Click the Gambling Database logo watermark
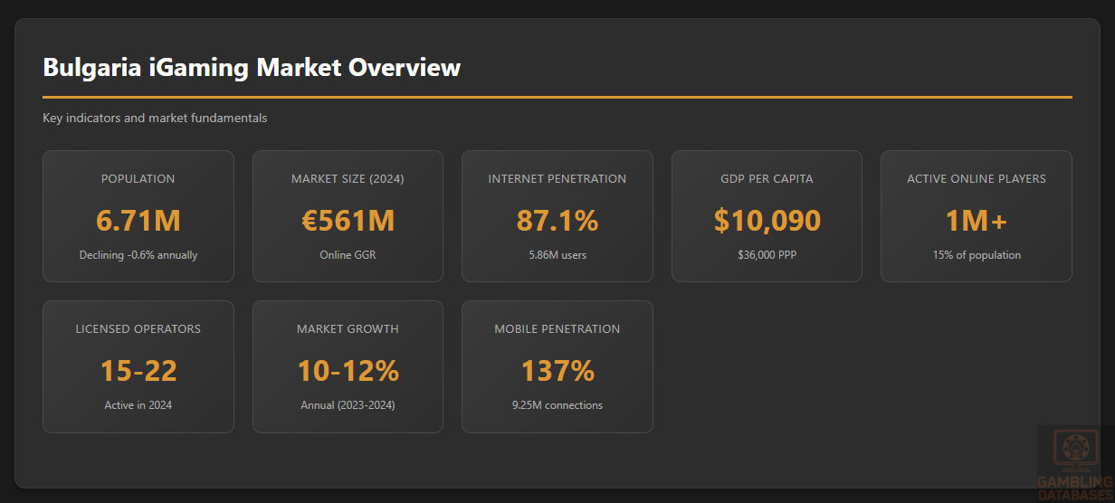Screen dimensions: 1115x503 (1074, 461)
